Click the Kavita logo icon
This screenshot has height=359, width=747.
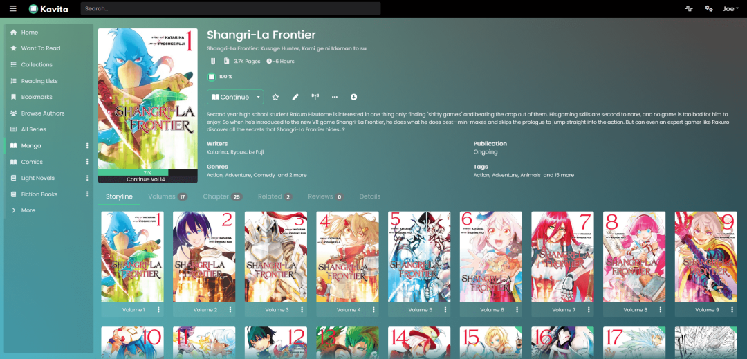point(33,8)
